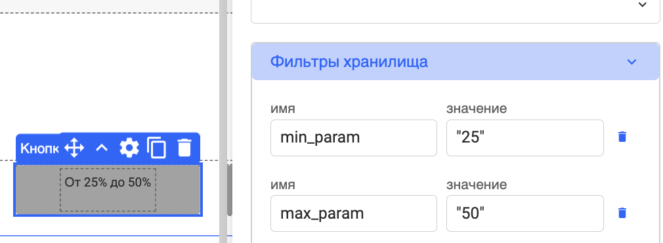The image size is (663, 243).
Task: Delete the widget using the toolbar trash icon
Action: [x=184, y=148]
